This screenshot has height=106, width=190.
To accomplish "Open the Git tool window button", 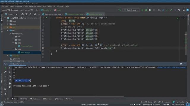I will tap(7, 99).
